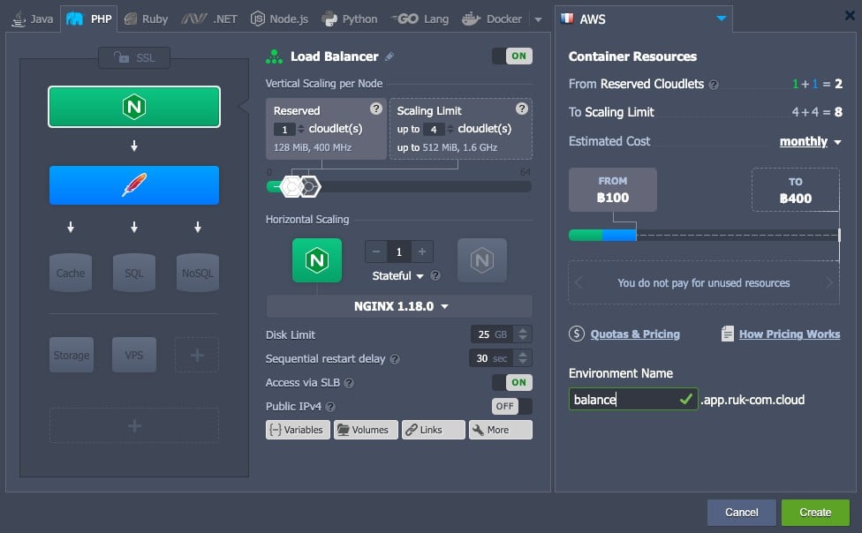Add a VPS node
Image resolution: width=862 pixels, height=533 pixels.
(134, 355)
